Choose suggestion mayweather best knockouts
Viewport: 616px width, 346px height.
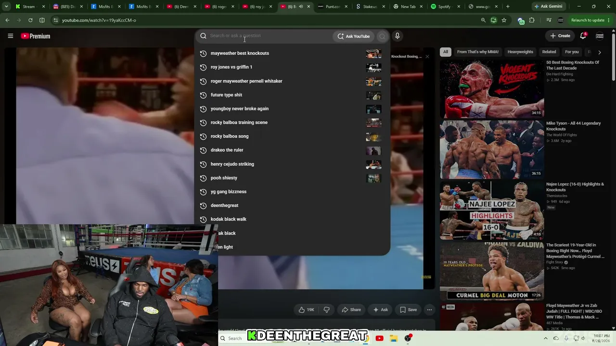click(292, 53)
